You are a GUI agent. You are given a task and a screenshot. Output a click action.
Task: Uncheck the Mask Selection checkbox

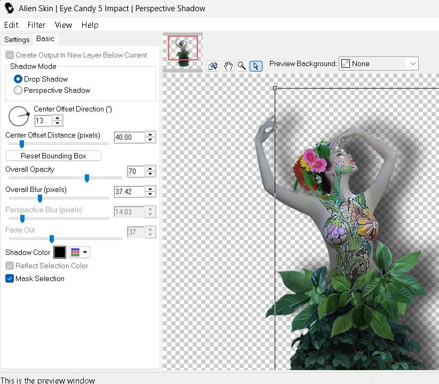(x=10, y=278)
